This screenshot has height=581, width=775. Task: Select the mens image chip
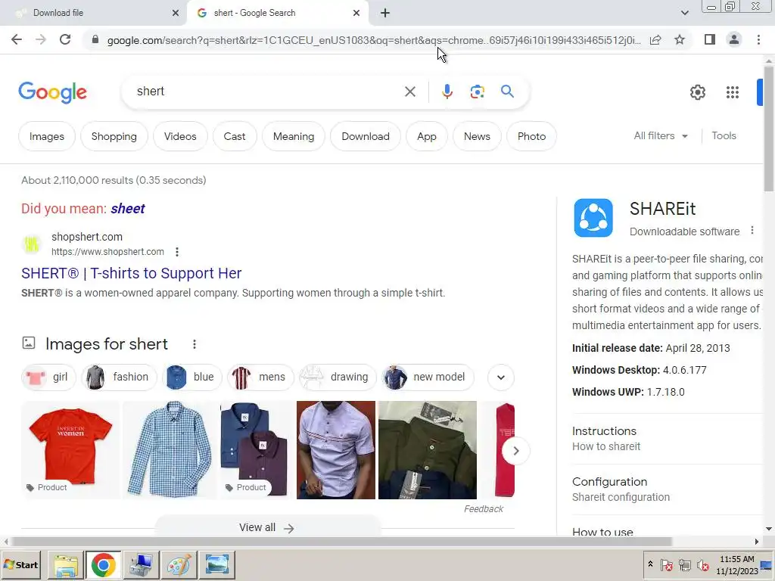click(260, 377)
